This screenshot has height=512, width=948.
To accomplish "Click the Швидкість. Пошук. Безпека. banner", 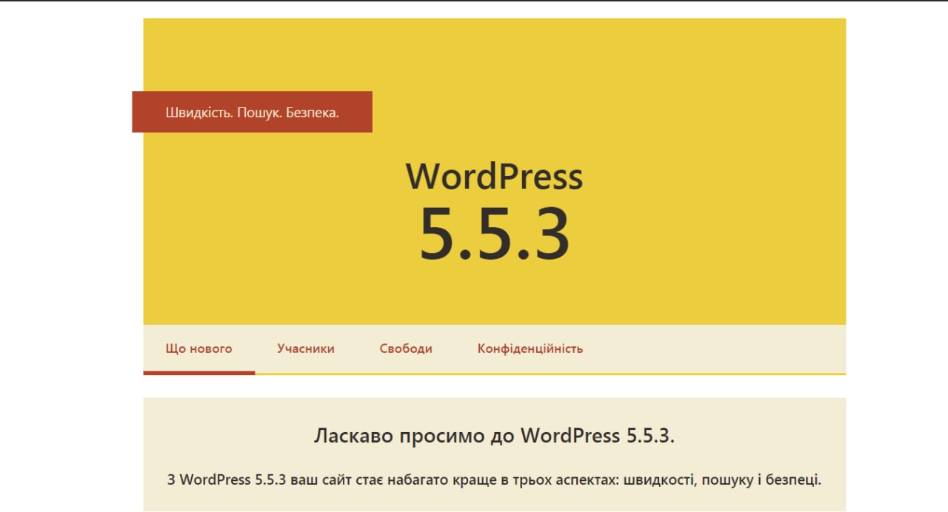I will pyautogui.click(x=253, y=112).
